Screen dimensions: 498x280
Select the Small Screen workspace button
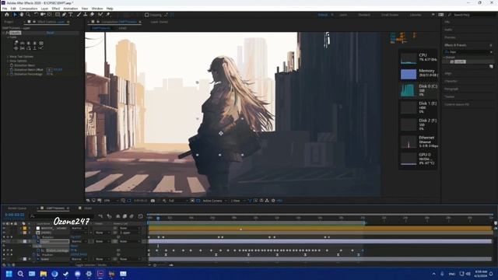390,15
